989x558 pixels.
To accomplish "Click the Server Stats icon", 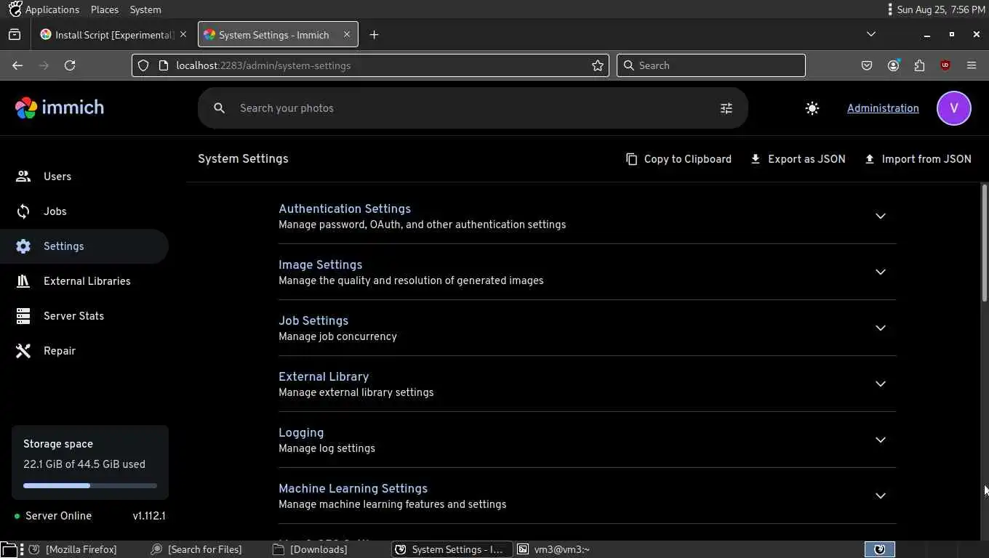I will (x=23, y=316).
